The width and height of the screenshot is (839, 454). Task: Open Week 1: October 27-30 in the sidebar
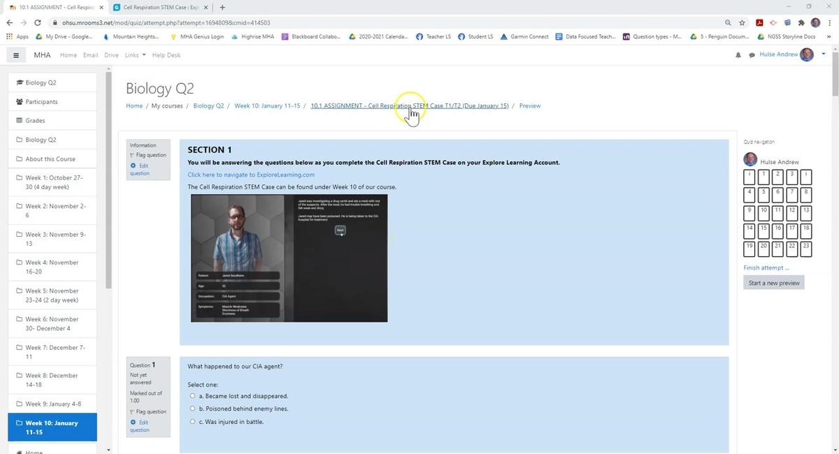point(52,182)
